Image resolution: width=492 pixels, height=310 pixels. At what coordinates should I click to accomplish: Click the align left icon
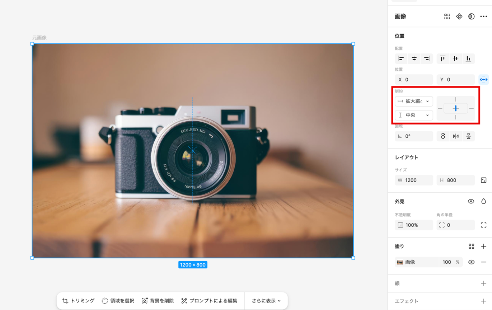click(401, 58)
